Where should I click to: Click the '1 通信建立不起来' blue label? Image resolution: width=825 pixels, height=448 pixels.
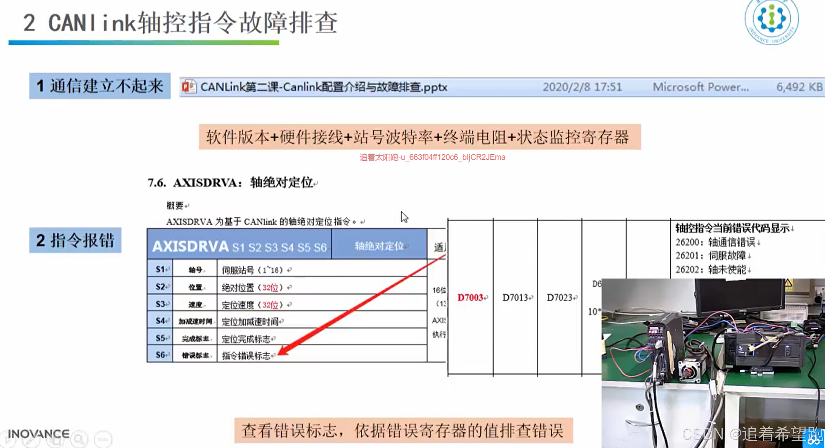click(100, 86)
